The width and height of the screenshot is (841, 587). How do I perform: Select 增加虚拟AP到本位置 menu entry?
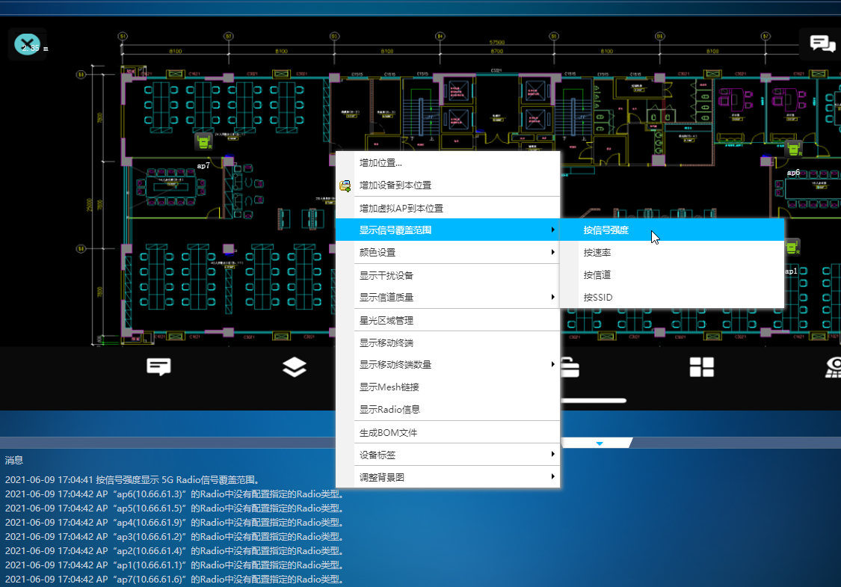pos(448,208)
